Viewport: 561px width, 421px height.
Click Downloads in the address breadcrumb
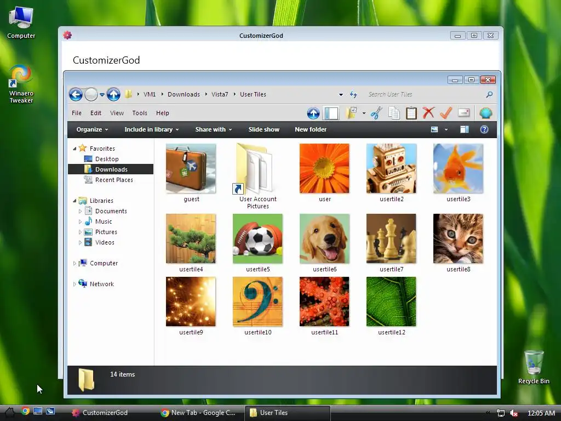click(x=184, y=94)
